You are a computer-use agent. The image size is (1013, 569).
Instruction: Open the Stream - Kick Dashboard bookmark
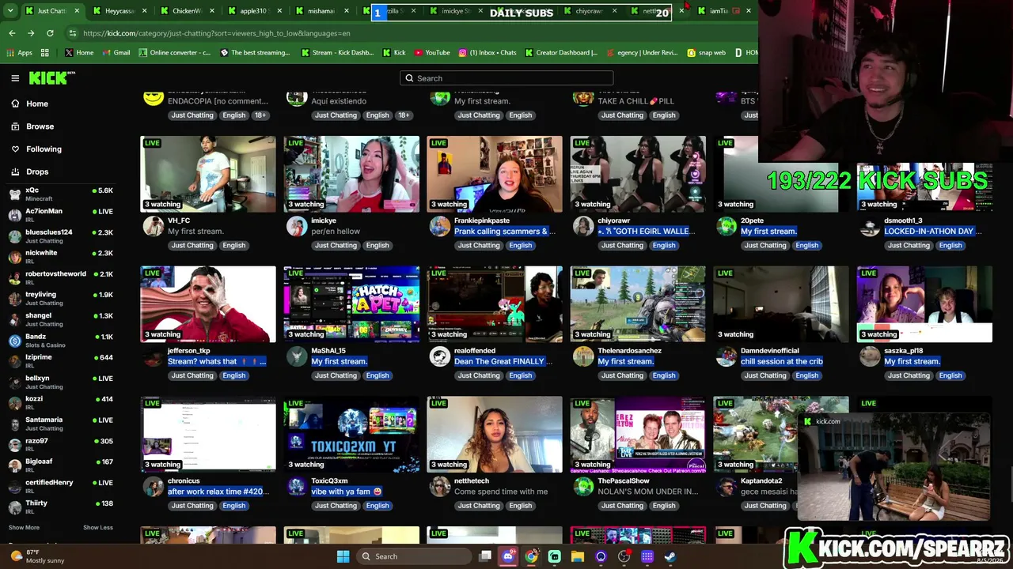coord(336,53)
